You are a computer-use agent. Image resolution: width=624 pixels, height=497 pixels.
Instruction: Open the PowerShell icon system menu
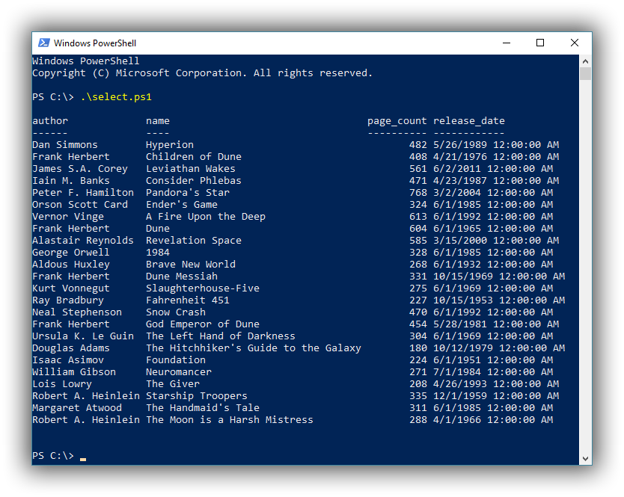coord(44,43)
